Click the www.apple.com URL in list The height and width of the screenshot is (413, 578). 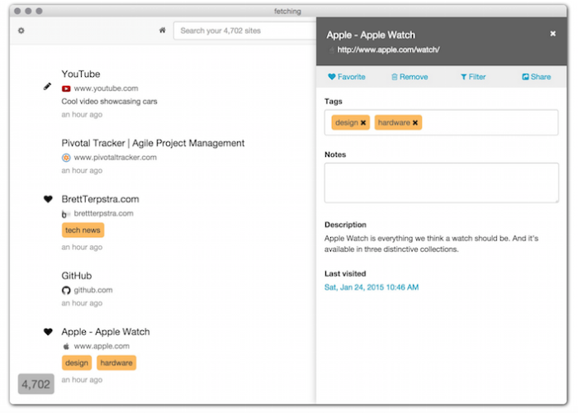[102, 346]
